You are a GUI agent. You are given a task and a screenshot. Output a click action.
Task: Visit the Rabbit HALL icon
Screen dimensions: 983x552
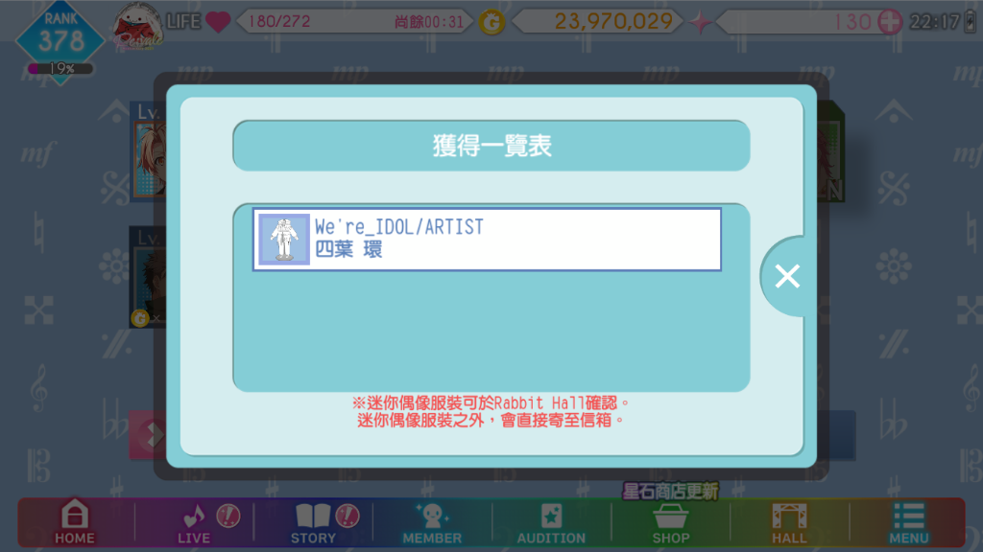click(789, 523)
